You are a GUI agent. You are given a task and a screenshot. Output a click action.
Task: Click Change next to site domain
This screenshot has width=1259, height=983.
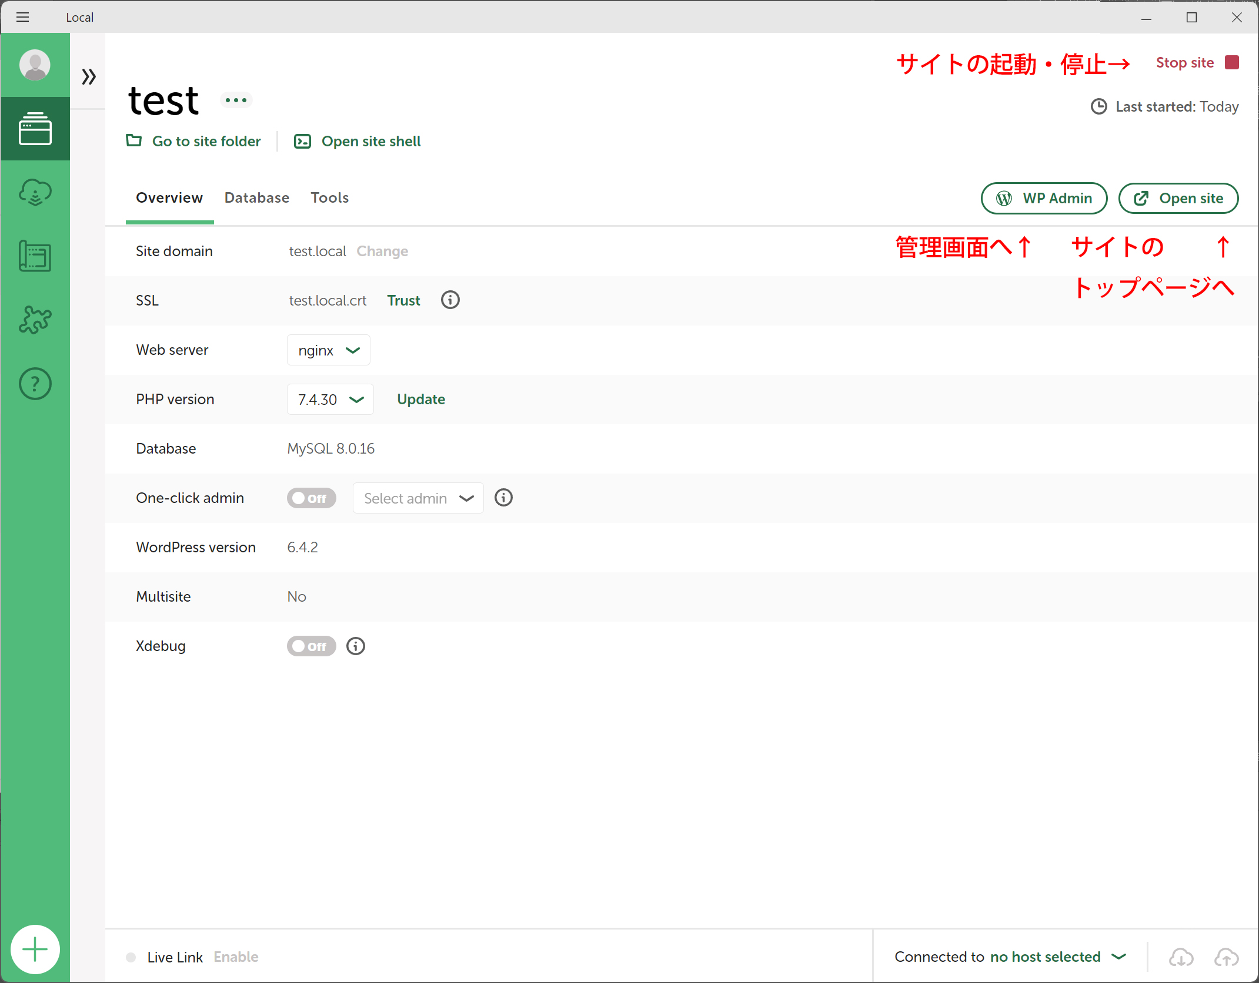click(382, 251)
